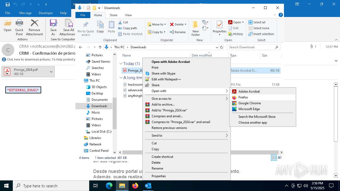
Task: Click the Explorer Help question icon
Action: click(x=280, y=15)
